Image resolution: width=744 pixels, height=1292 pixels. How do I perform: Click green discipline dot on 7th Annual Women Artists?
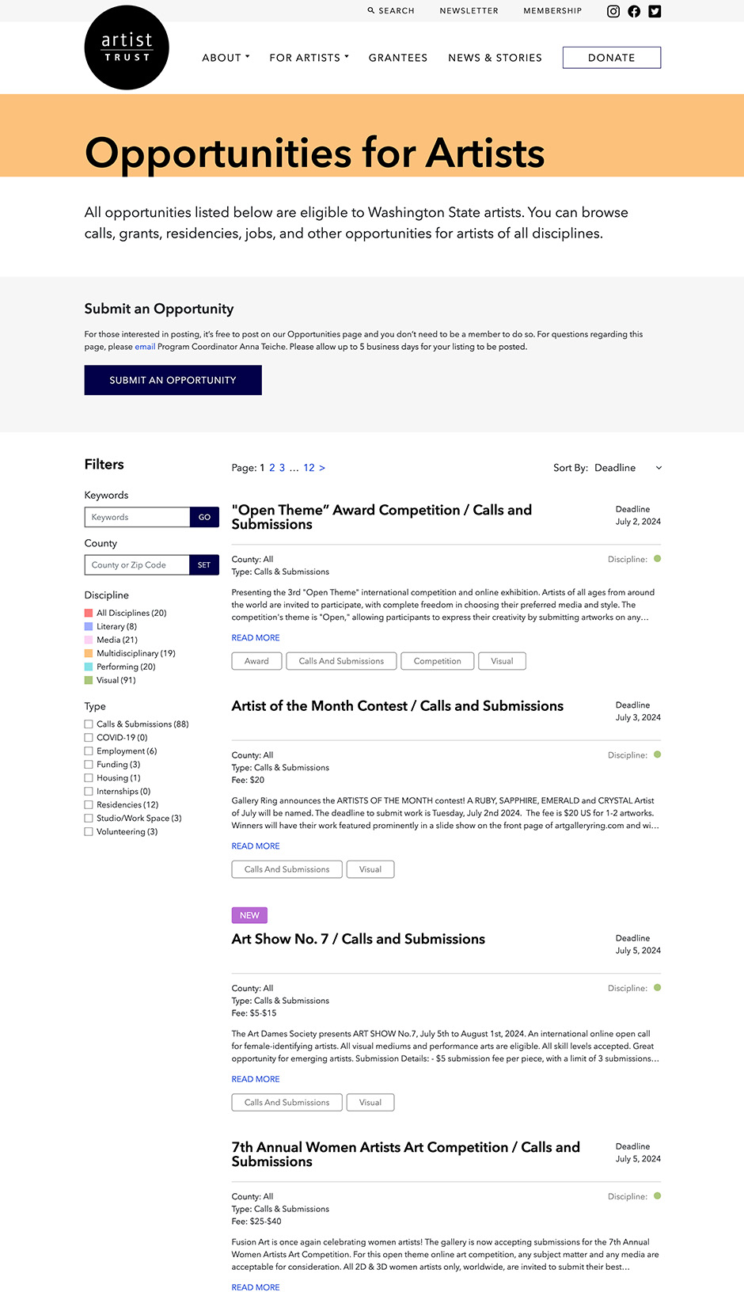(658, 1196)
